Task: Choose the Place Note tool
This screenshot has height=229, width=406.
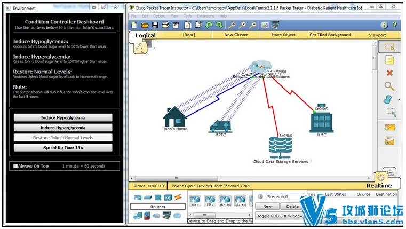Action: [x=389, y=60]
